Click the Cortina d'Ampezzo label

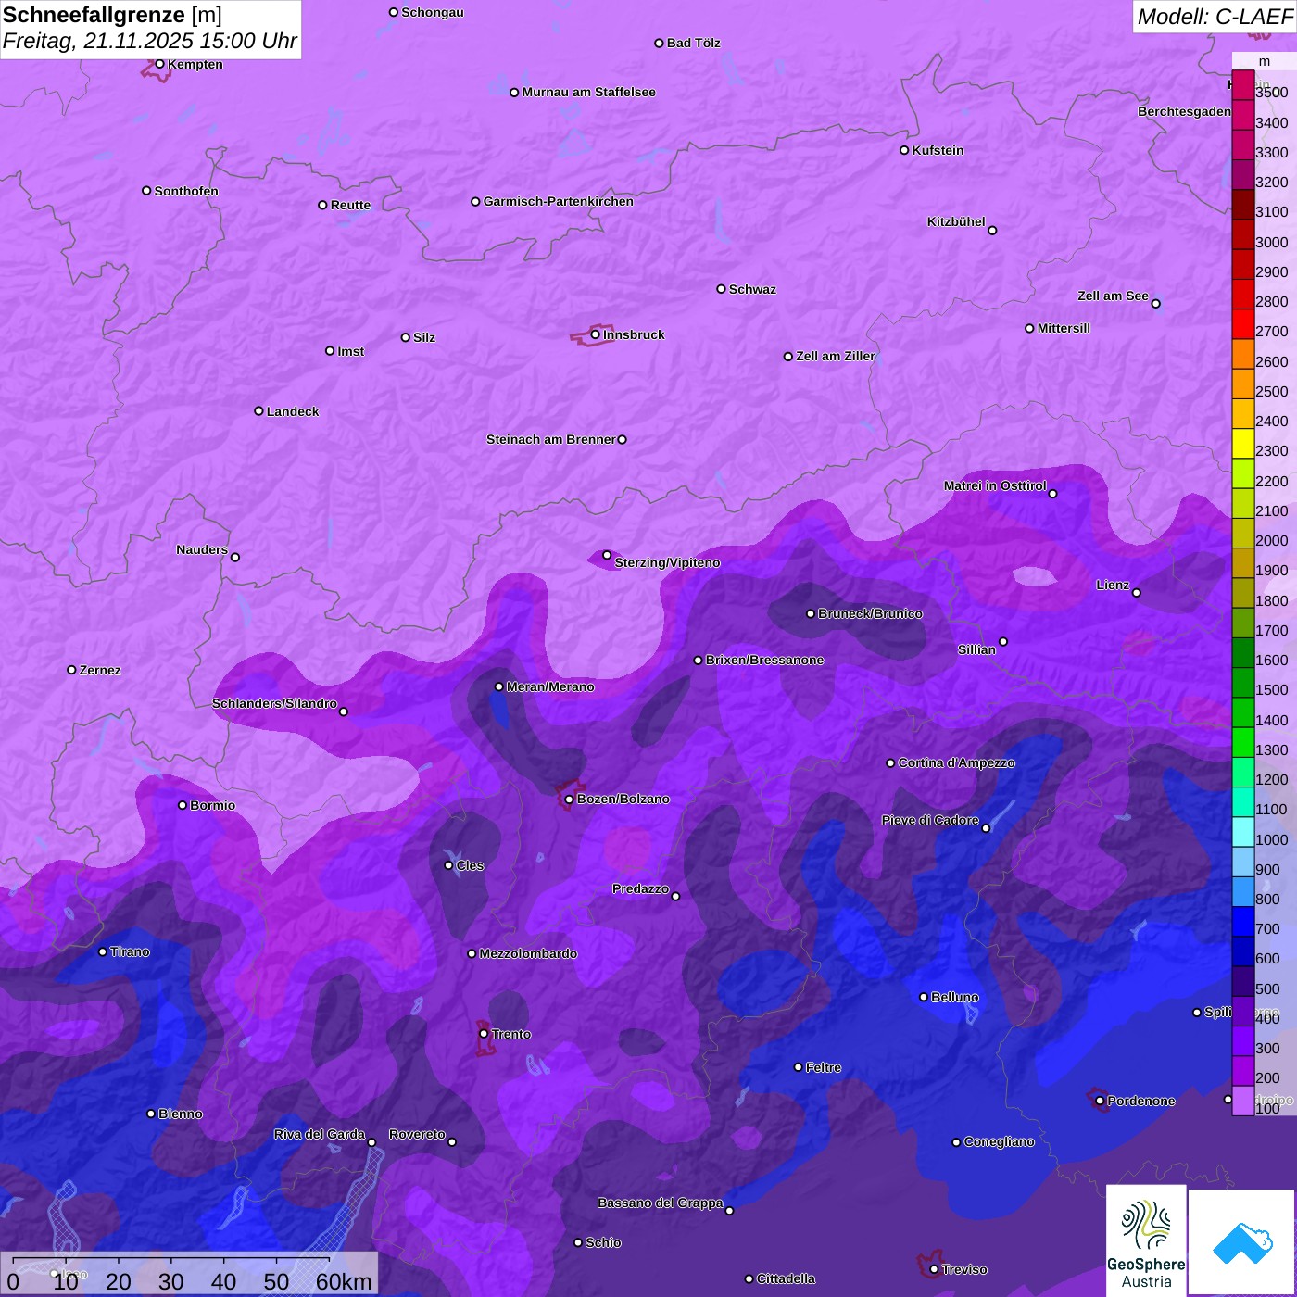[956, 762]
